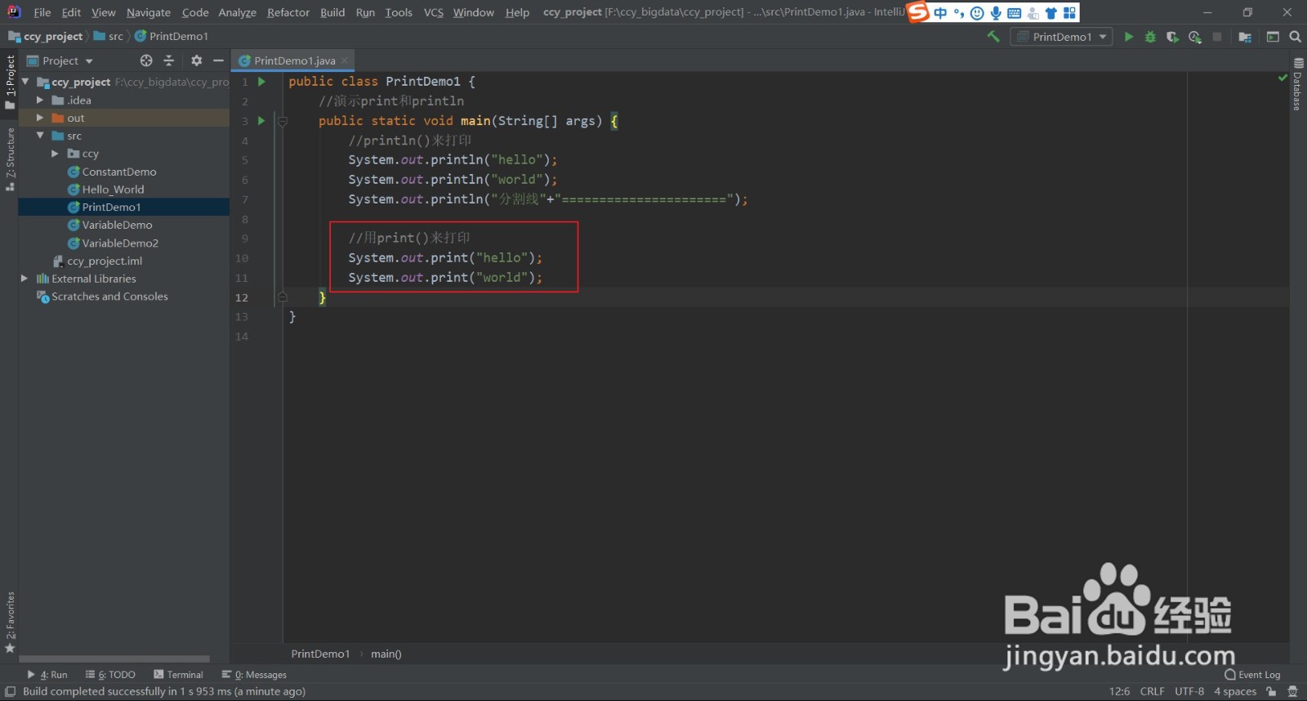Open the Navigate menu

149,12
